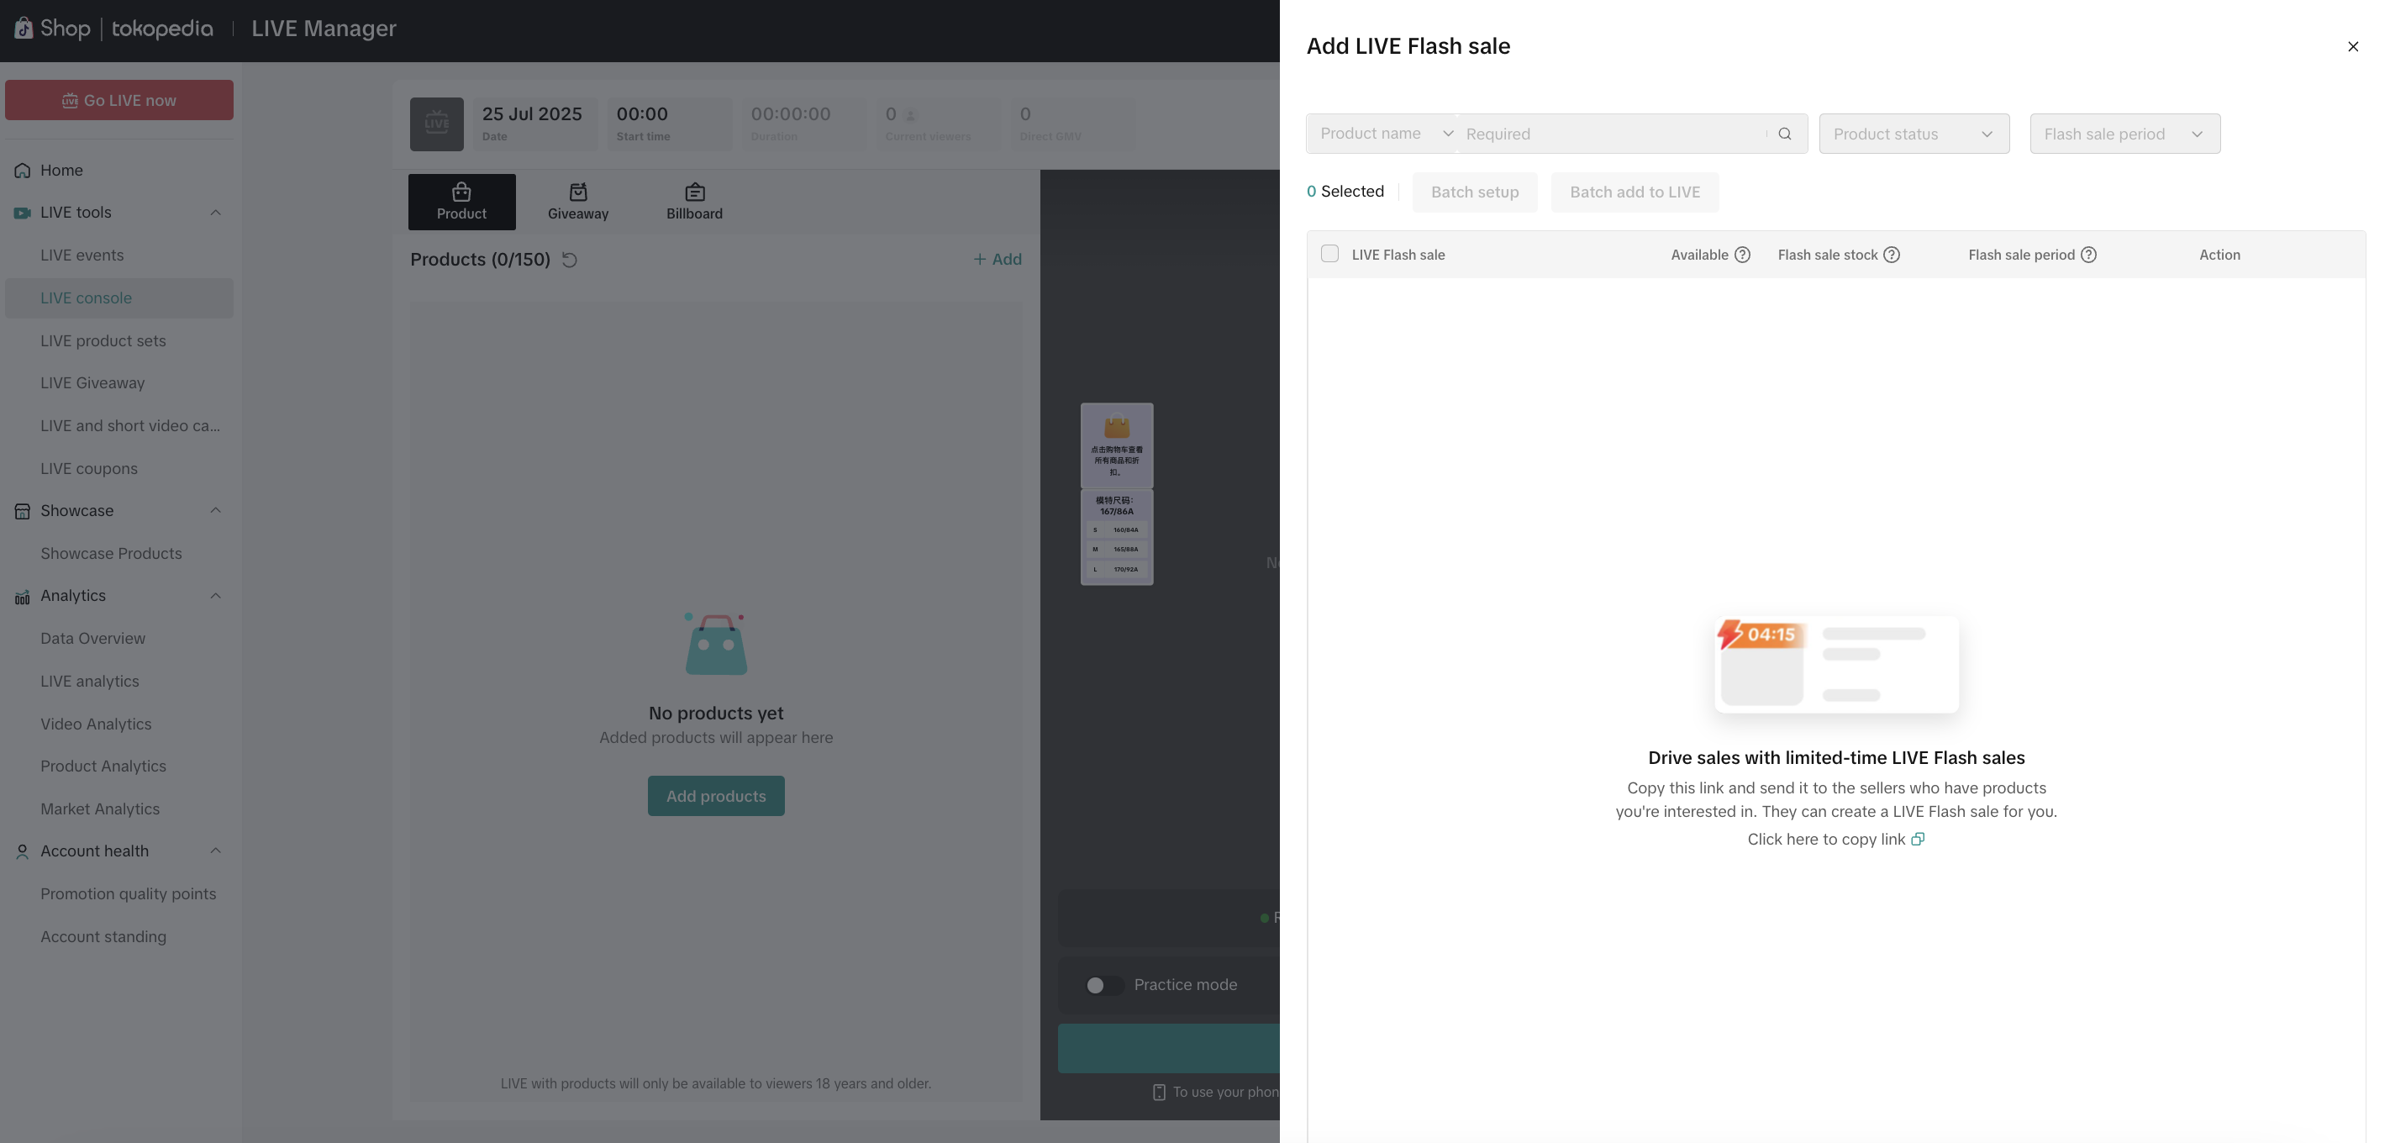The image size is (2390, 1143).
Task: Check the LIVE Flash sale select-all checkbox
Action: coord(1329,254)
